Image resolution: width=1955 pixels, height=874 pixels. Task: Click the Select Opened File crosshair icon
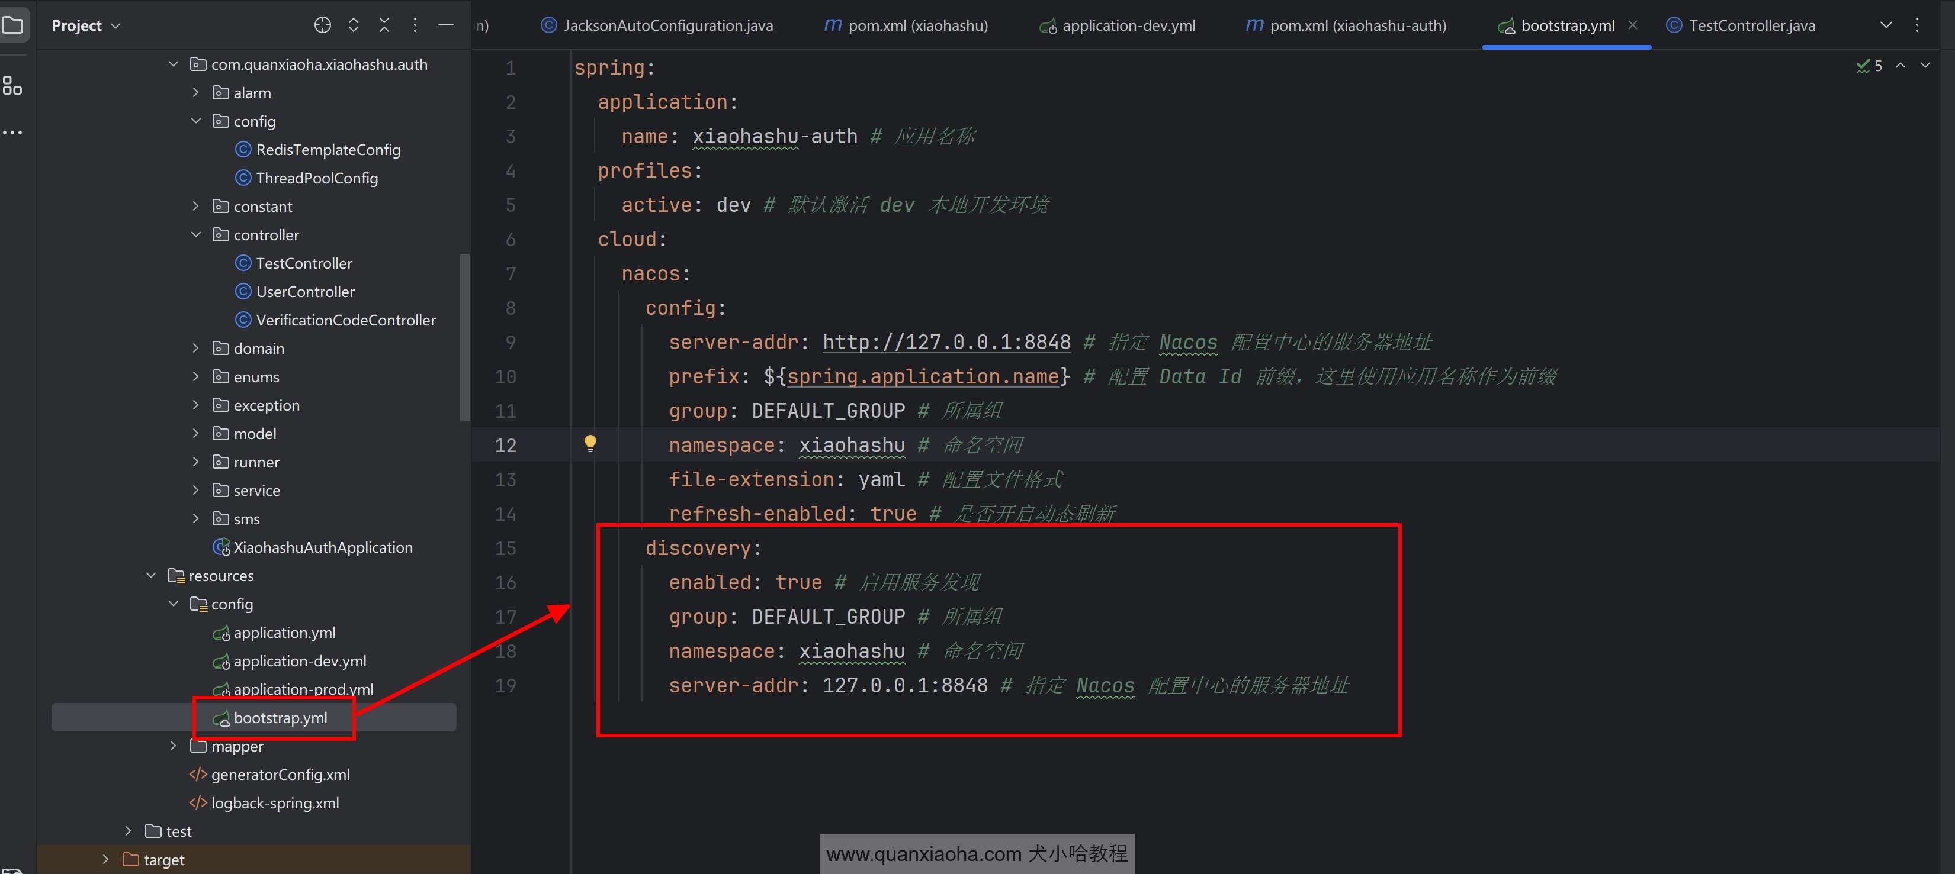click(x=323, y=25)
